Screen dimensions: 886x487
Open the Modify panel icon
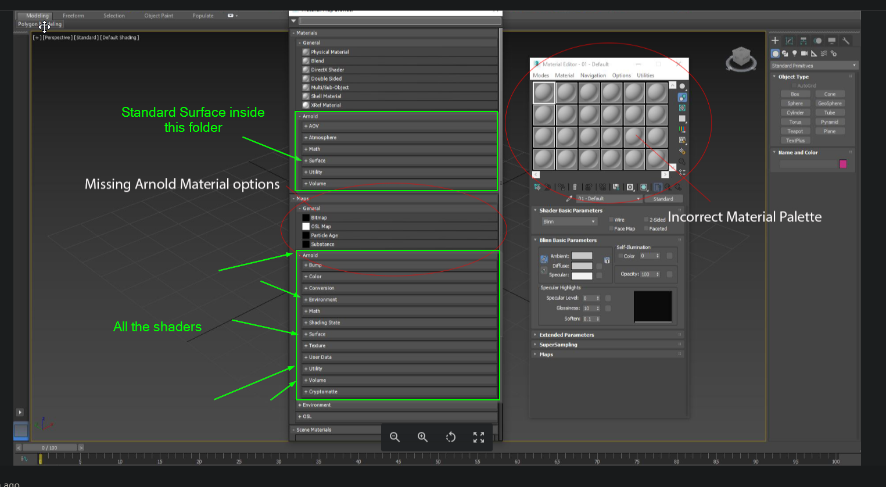789,41
